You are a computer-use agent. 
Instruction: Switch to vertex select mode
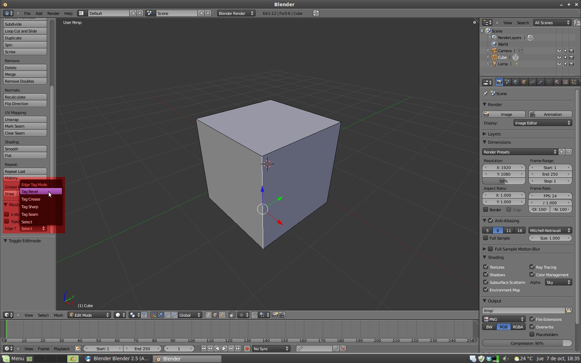tap(208, 315)
